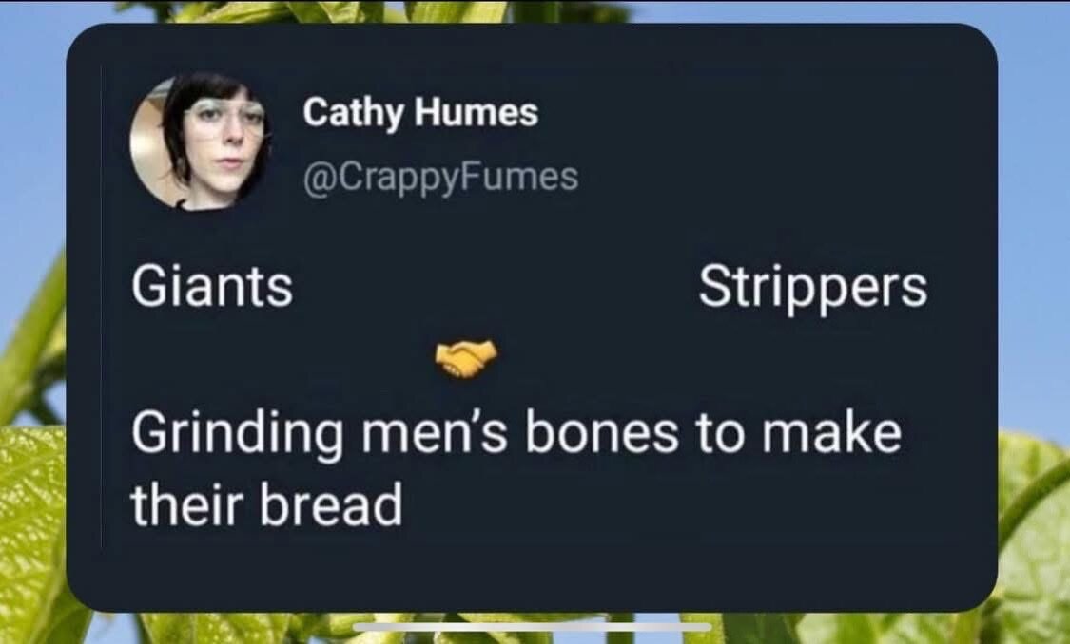Select the word Giants
Viewport: 1070px width, 644px height.
[211, 286]
